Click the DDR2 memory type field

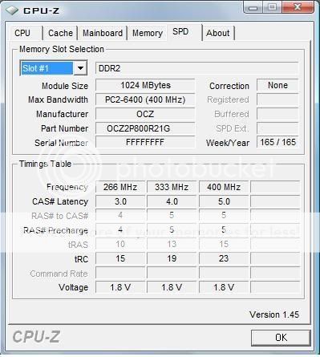click(x=196, y=68)
